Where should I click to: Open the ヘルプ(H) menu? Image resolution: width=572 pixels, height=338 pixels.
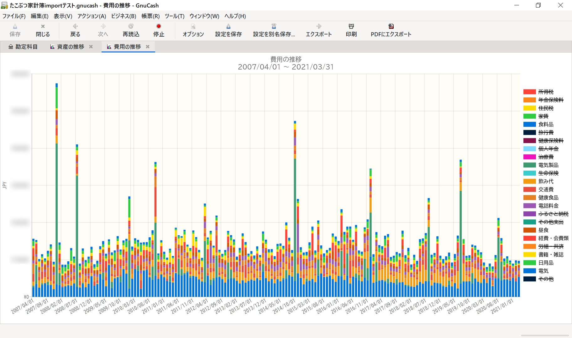tap(235, 16)
